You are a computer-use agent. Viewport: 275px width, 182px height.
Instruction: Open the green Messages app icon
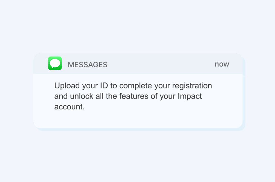tap(55, 64)
